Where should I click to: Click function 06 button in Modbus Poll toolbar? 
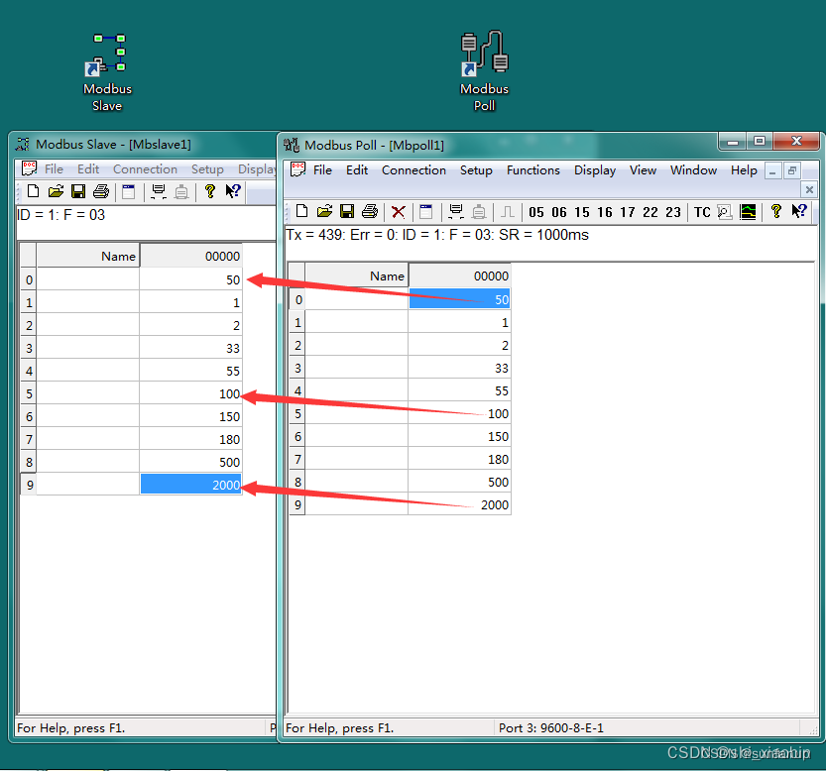pyautogui.click(x=559, y=212)
